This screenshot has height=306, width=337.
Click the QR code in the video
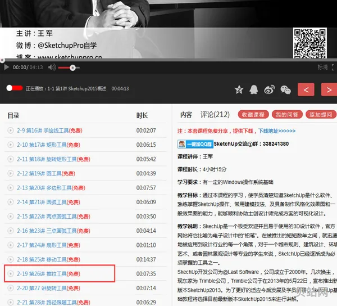309,43
